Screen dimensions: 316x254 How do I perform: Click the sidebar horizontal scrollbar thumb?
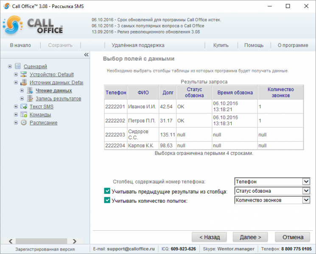coord(41,241)
